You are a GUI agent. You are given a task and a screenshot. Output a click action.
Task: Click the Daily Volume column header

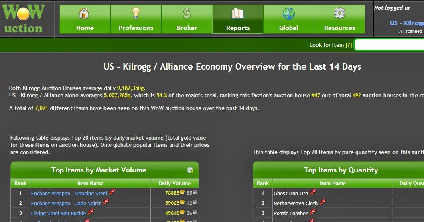click(174, 184)
